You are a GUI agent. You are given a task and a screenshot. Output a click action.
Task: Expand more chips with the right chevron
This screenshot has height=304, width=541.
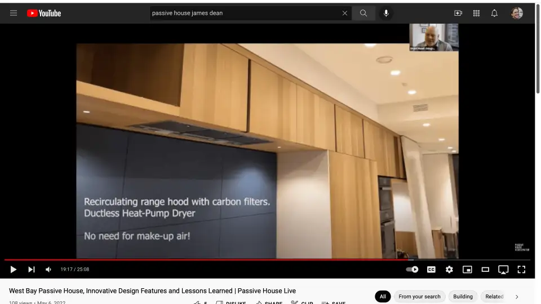pos(517,297)
